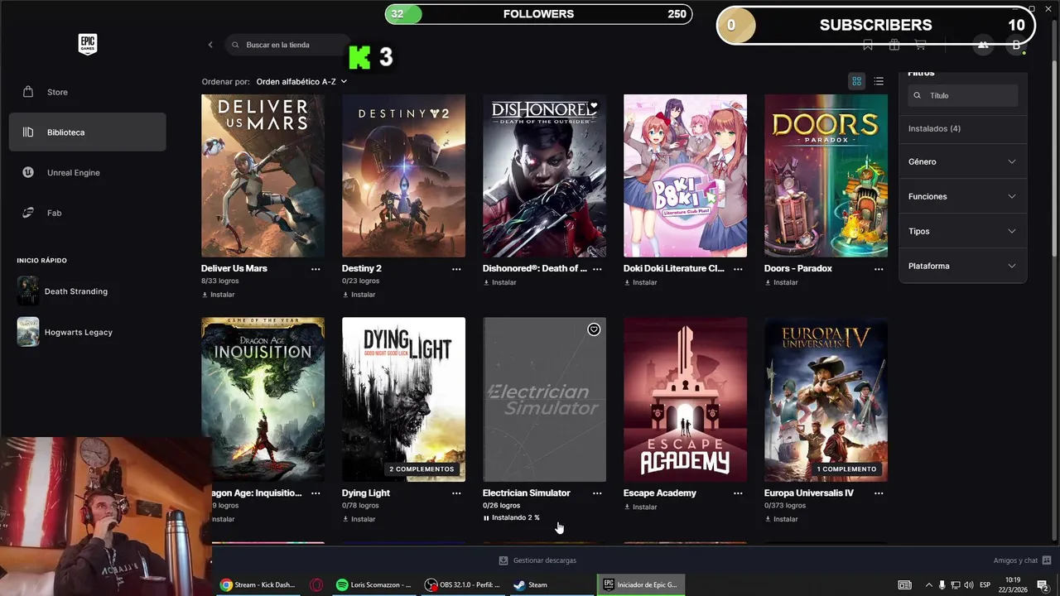Expand the Género filter
The width and height of the screenshot is (1060, 596).
[962, 161]
